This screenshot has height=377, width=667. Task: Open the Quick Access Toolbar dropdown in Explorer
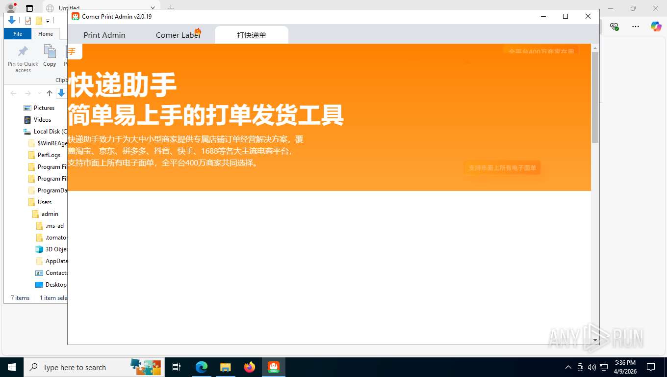pyautogui.click(x=48, y=21)
